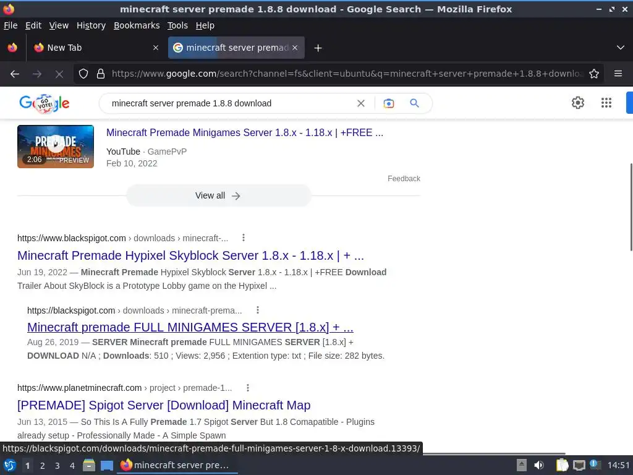The height and width of the screenshot is (475, 633).
Task: Click the Feedback link
Action: 404,179
